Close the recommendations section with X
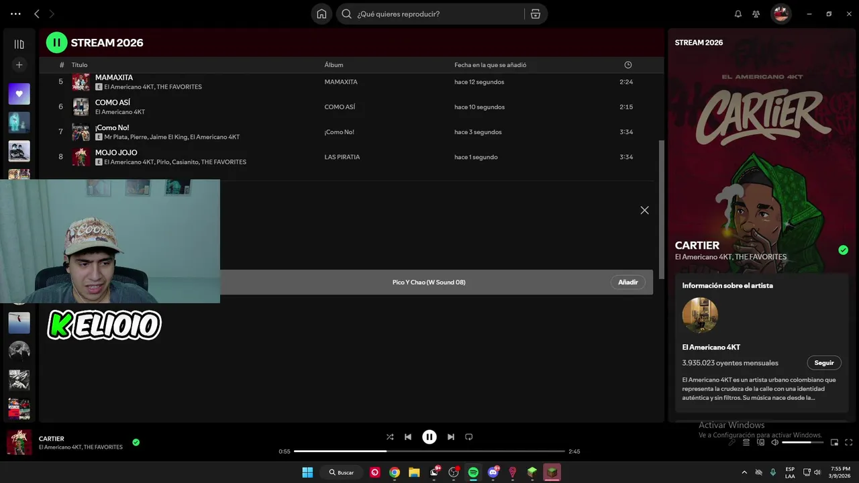Screen dimensions: 859x483 point(644,210)
